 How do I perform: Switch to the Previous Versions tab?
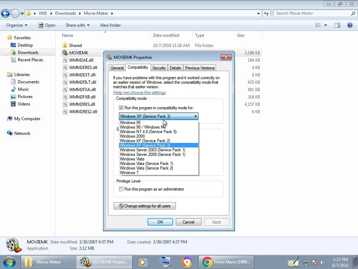point(200,68)
